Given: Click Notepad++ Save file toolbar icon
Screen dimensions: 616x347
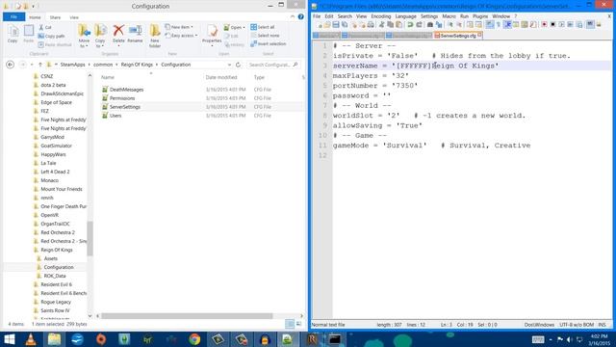Looking at the screenshot, I should (336, 25).
